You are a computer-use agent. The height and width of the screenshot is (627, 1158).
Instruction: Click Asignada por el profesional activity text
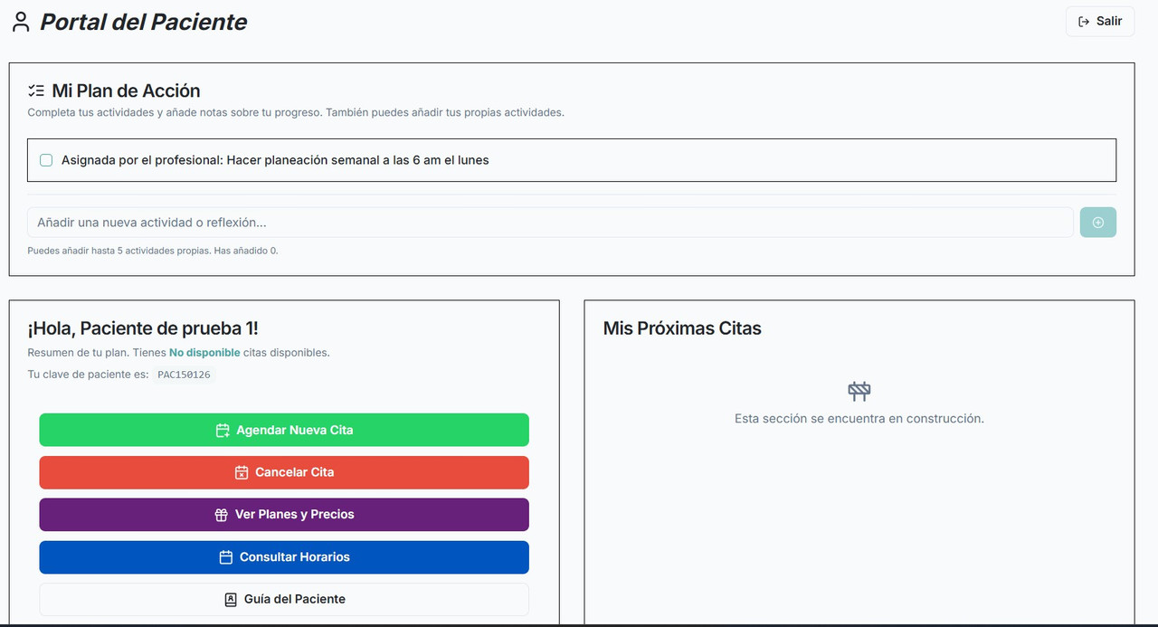(275, 160)
